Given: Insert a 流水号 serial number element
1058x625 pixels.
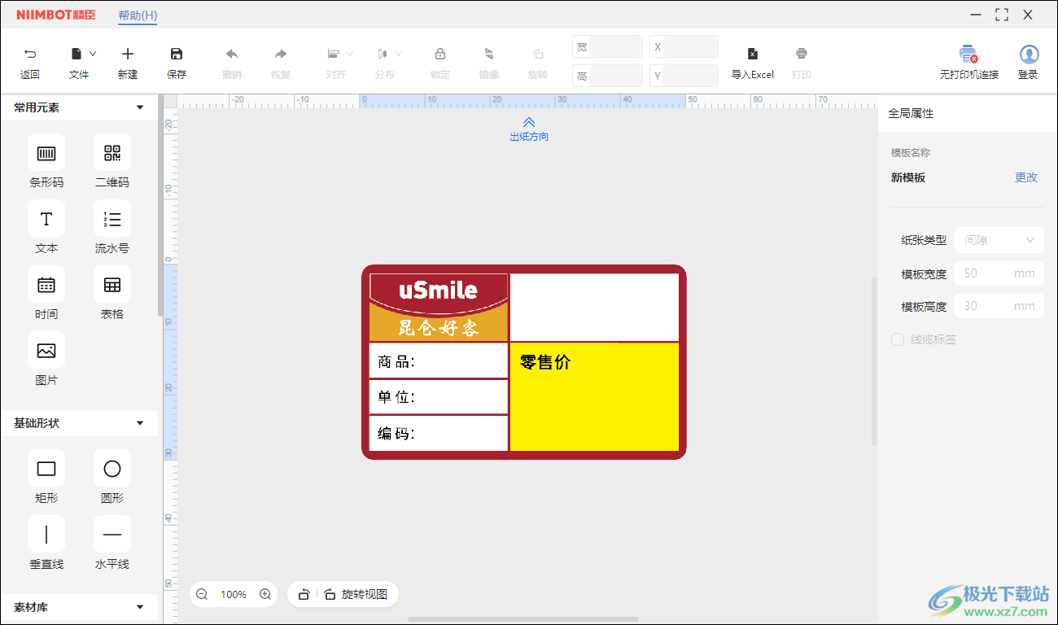Looking at the screenshot, I should 112,219.
